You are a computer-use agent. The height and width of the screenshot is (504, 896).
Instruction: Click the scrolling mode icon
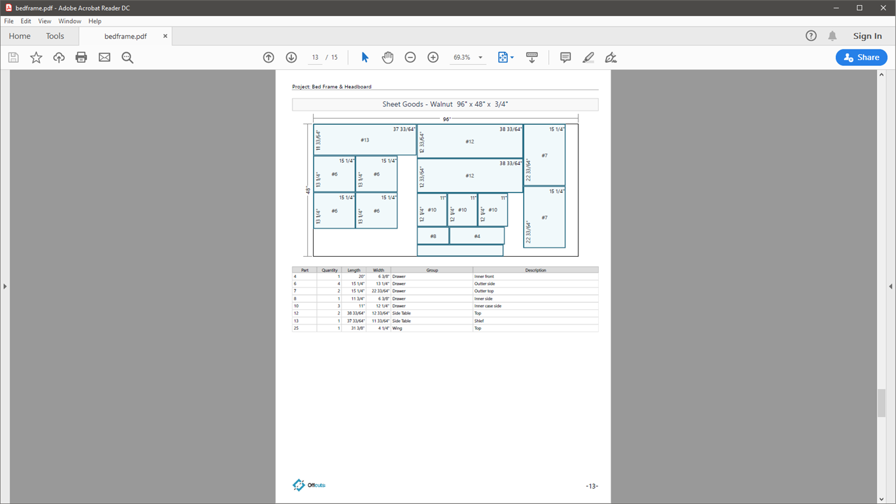(x=532, y=58)
